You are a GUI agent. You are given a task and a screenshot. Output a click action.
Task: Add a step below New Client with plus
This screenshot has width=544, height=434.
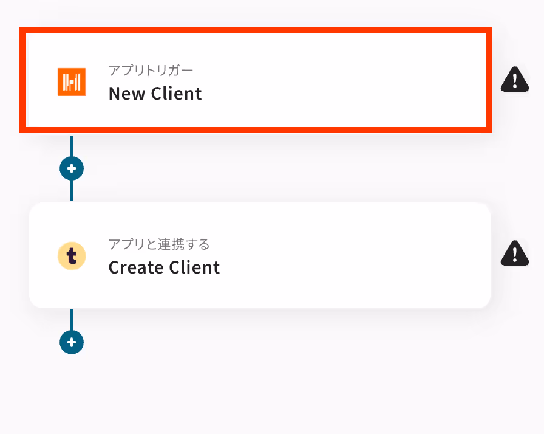click(72, 168)
